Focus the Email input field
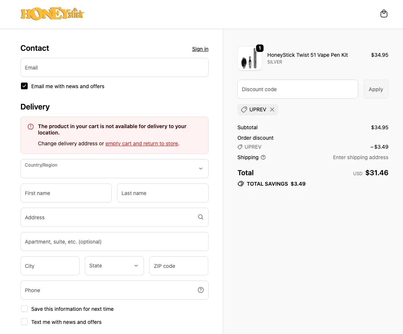Image resolution: width=403 pixels, height=334 pixels. 114,68
